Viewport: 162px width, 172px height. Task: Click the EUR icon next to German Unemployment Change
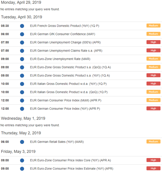tap(22, 43)
